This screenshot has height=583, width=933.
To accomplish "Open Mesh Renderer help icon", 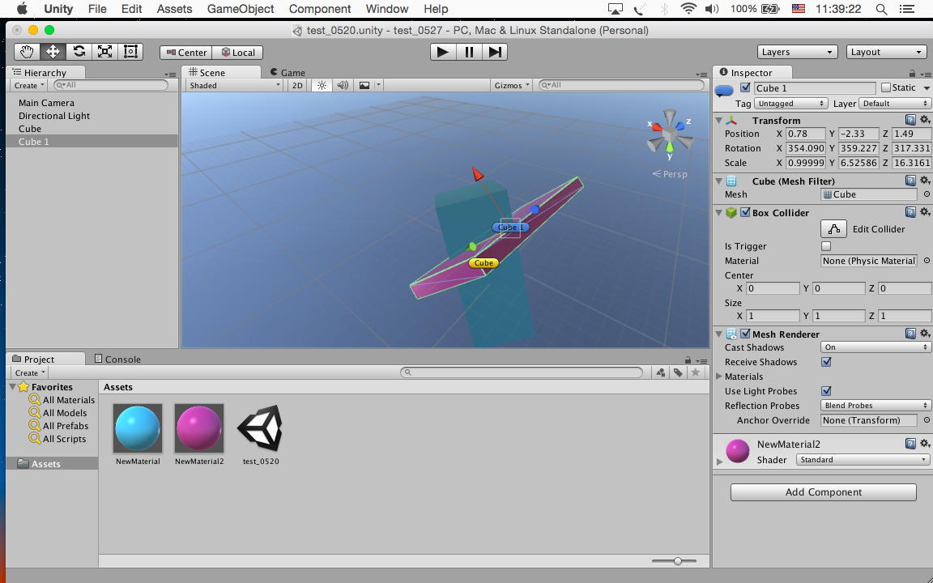I will pos(910,334).
